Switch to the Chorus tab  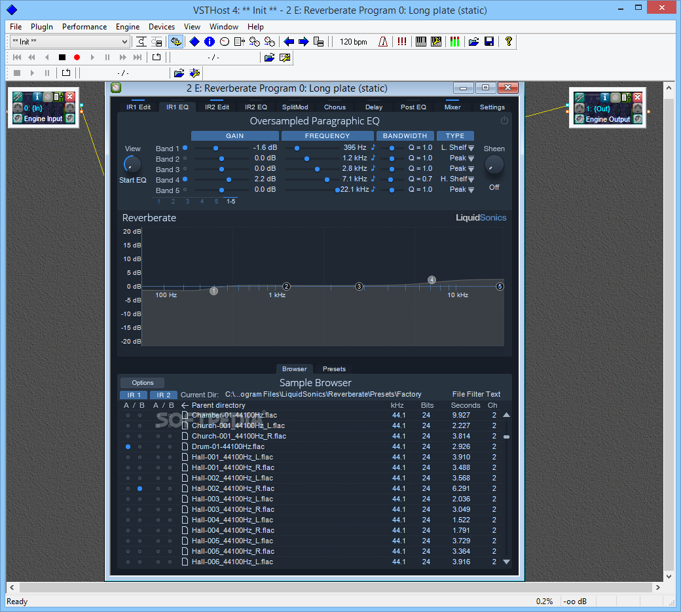click(335, 107)
